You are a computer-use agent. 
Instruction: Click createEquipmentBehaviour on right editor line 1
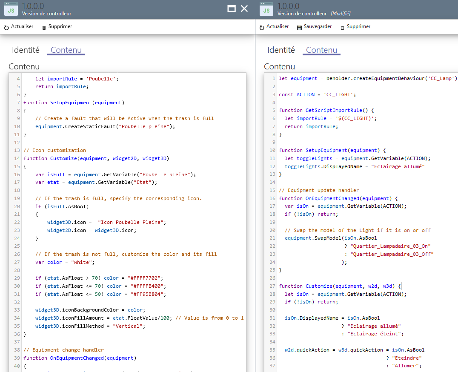pyautogui.click(x=389, y=79)
